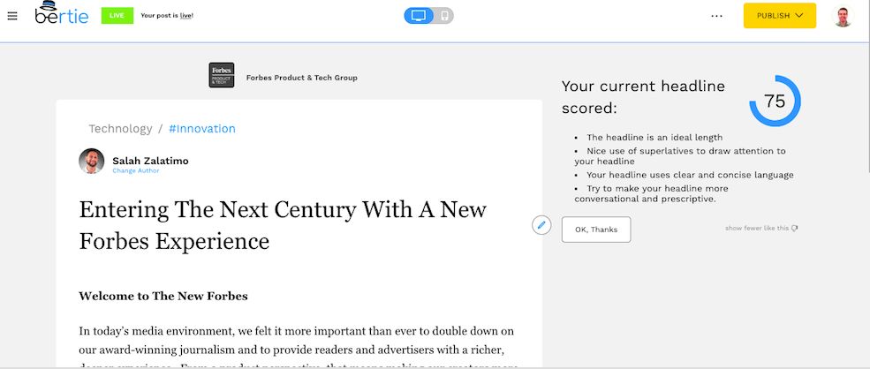Open the Technology category
The height and width of the screenshot is (369, 870).
pyautogui.click(x=120, y=129)
